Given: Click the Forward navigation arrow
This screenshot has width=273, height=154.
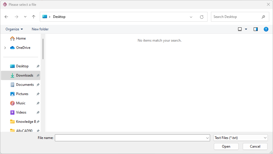Looking at the screenshot, I should point(16,17).
